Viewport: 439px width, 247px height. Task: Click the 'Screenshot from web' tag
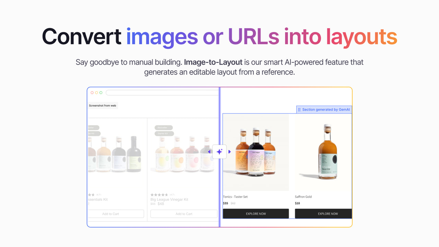(x=102, y=106)
